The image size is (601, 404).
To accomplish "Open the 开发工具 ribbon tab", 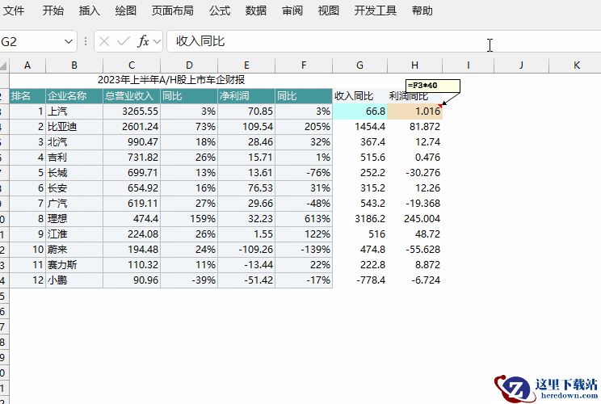I will pyautogui.click(x=376, y=11).
